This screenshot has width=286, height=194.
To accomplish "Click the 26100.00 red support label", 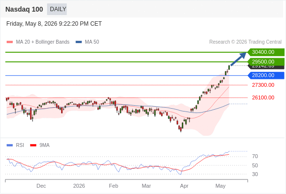I will click(263, 97).
